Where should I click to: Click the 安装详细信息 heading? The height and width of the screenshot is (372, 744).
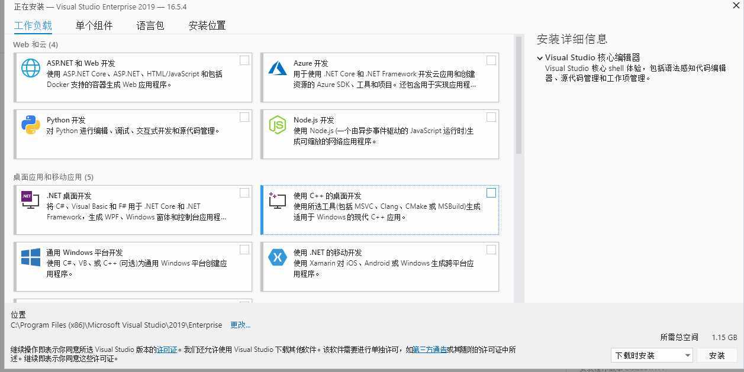[x=572, y=39]
